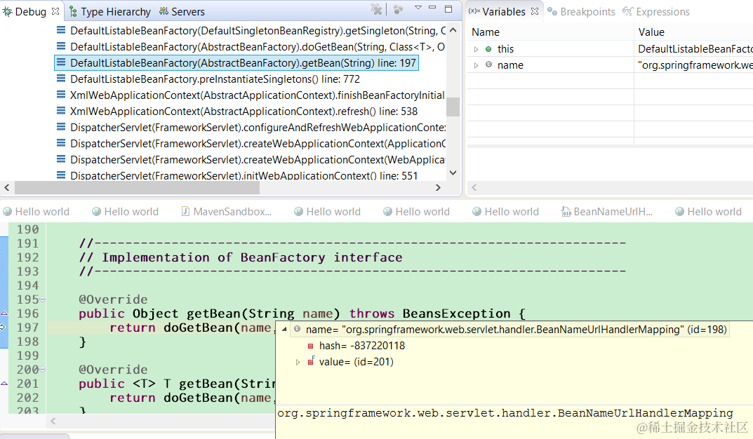753x439 pixels.
Task: Click code editor horizontal scroll left arrow
Action: click(x=53, y=421)
